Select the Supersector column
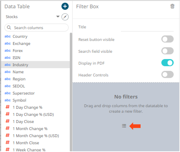This screenshot has width=180, height=152. pyautogui.click(x=36, y=93)
